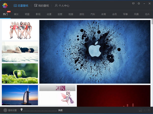The width and height of the screenshot is (153, 114).
Task: Open the settings gear in title bar
Action: [x=139, y=3]
